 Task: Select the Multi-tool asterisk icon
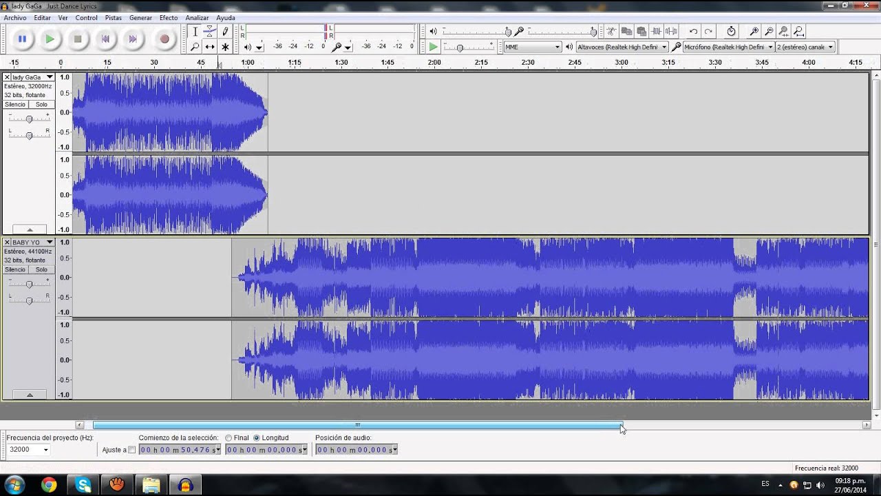(225, 47)
